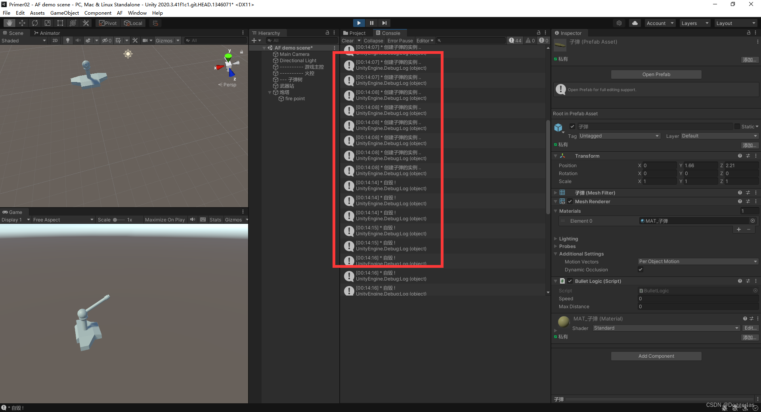Select the Scale tool
Viewport: 761px width, 412px height.
point(48,23)
